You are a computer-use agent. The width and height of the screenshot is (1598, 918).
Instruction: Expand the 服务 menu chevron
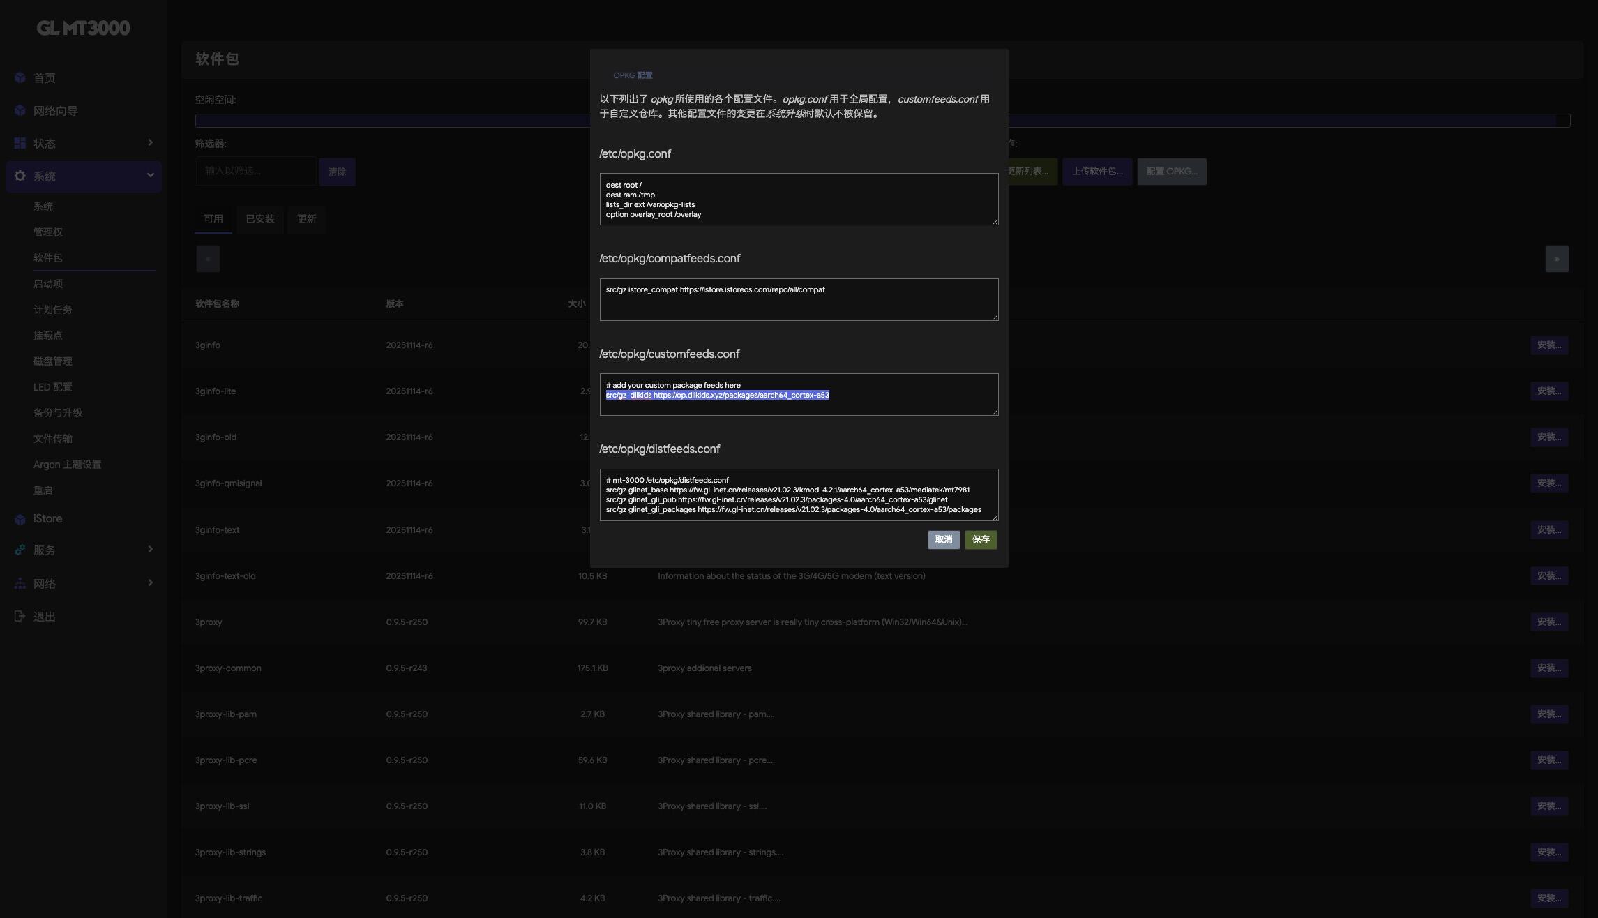(150, 550)
